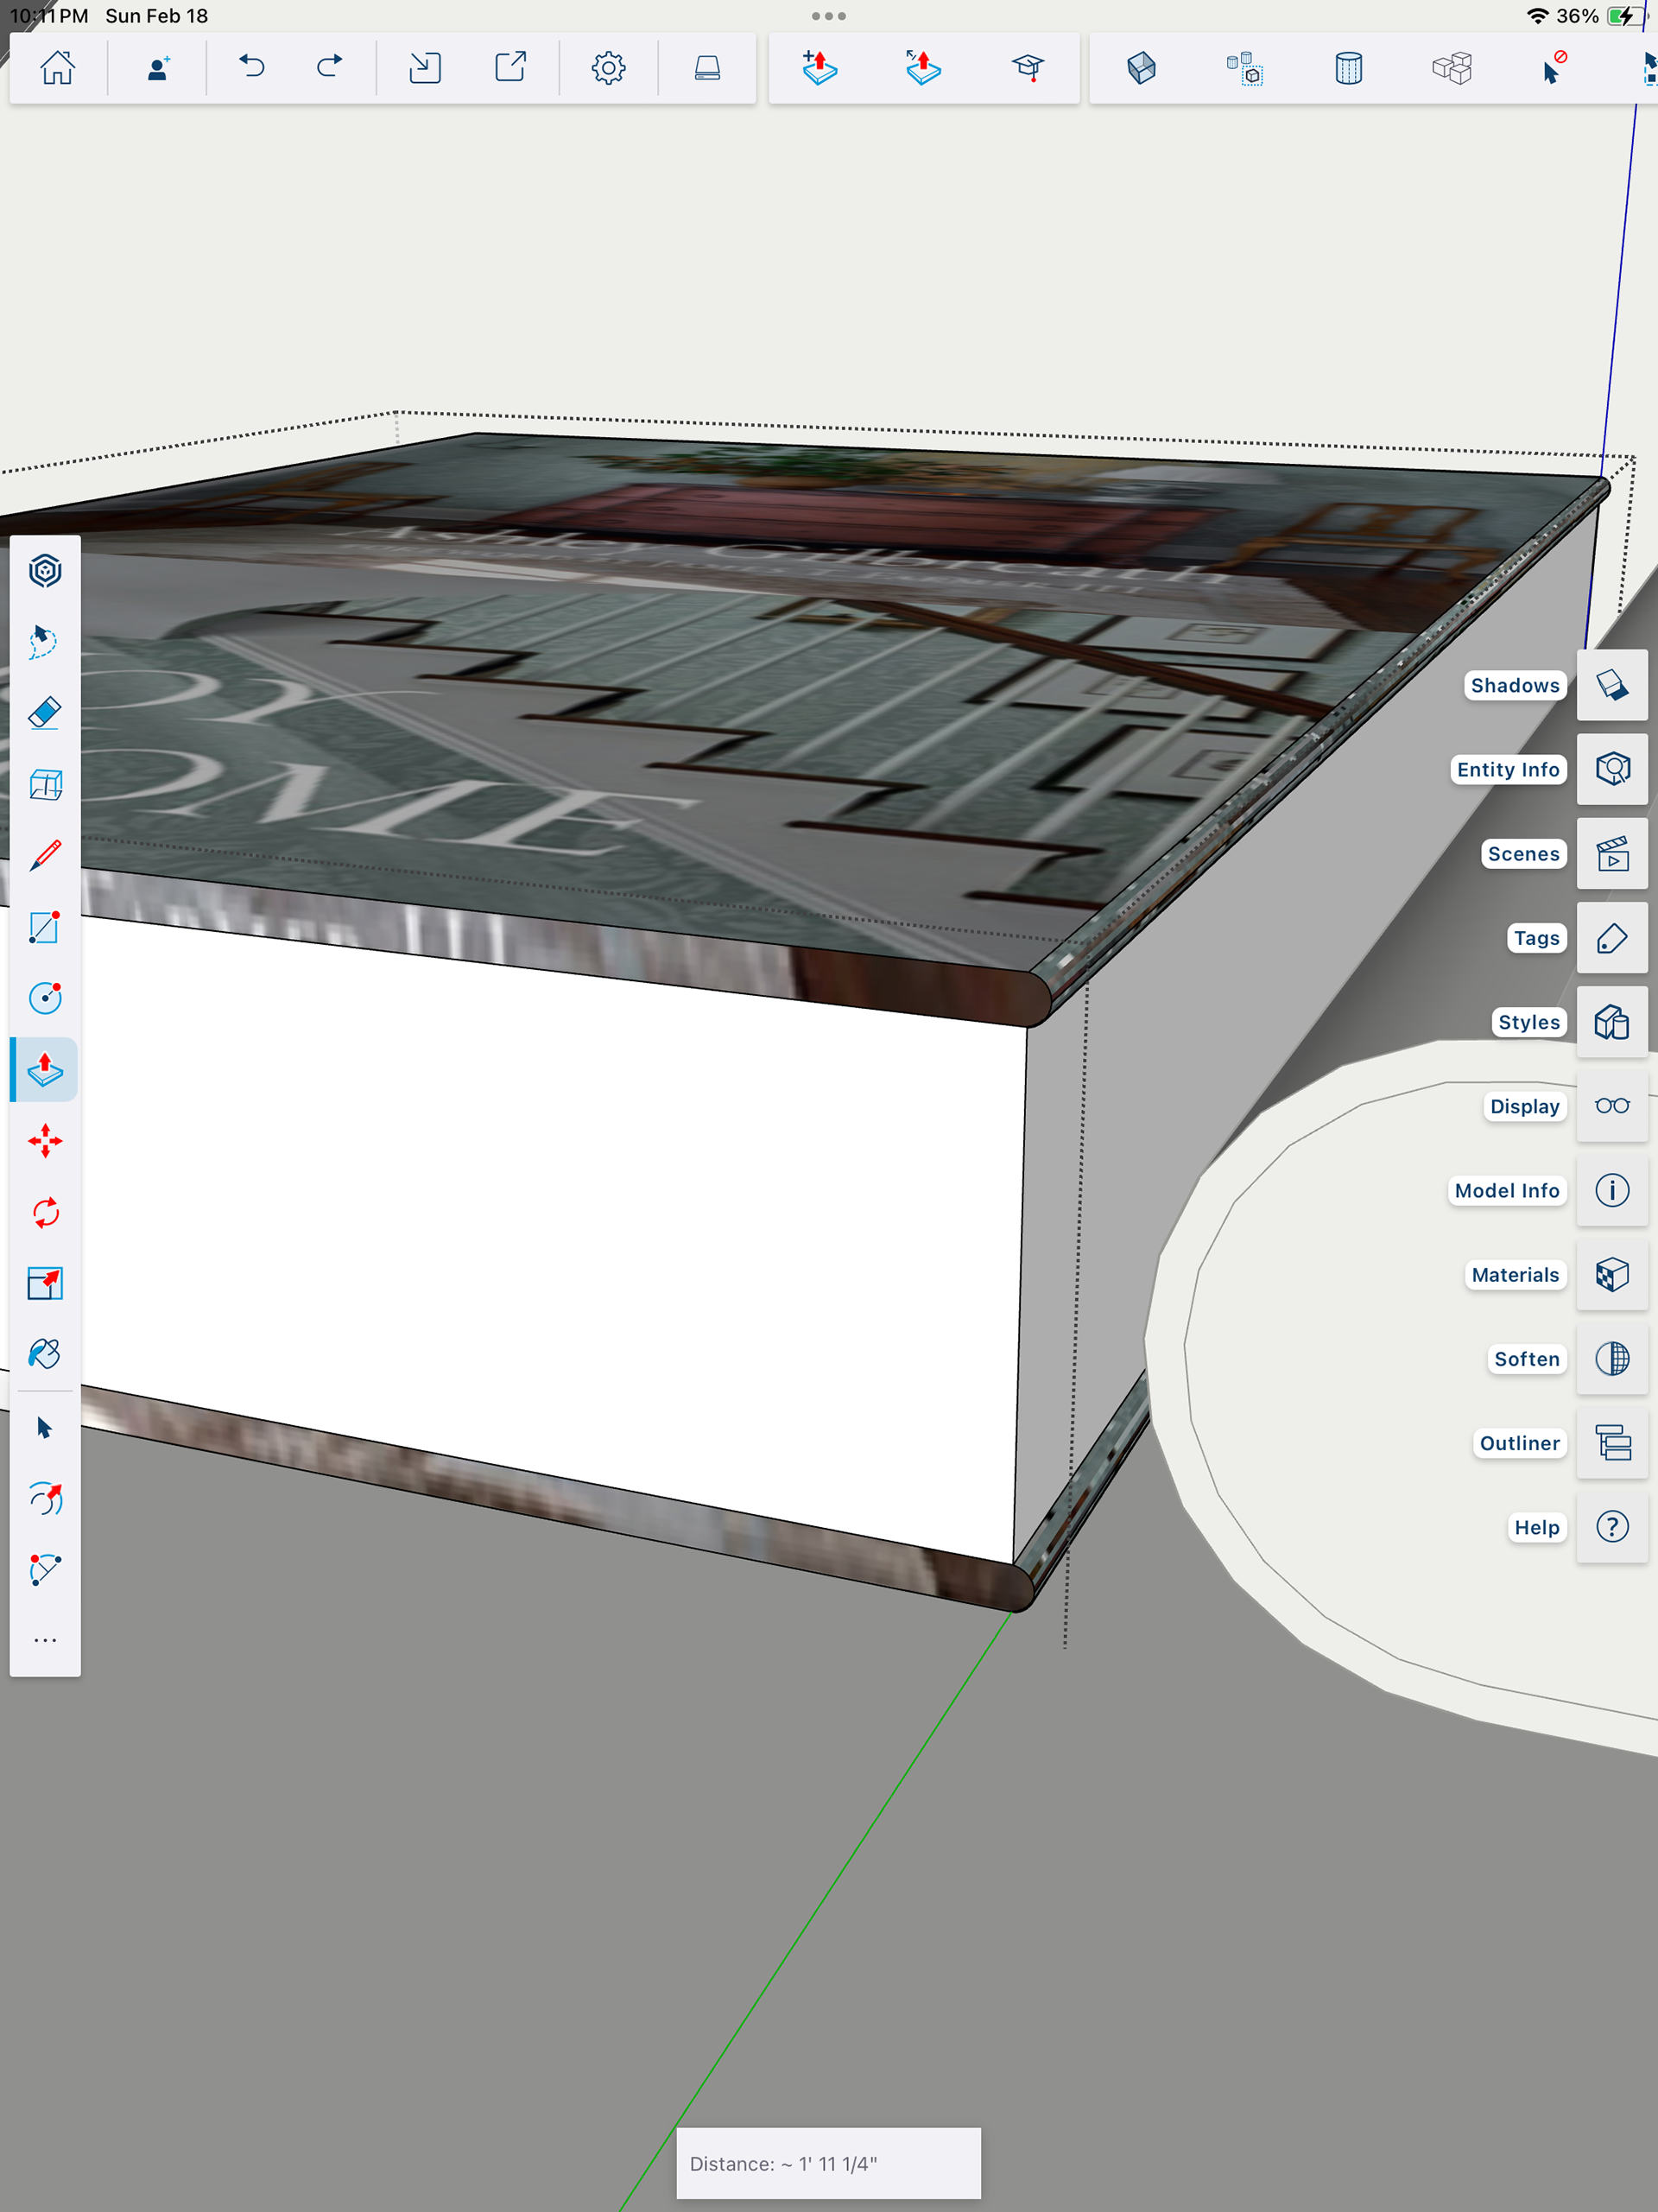Select the Rotate tool
The image size is (1658, 2212).
point(45,1213)
